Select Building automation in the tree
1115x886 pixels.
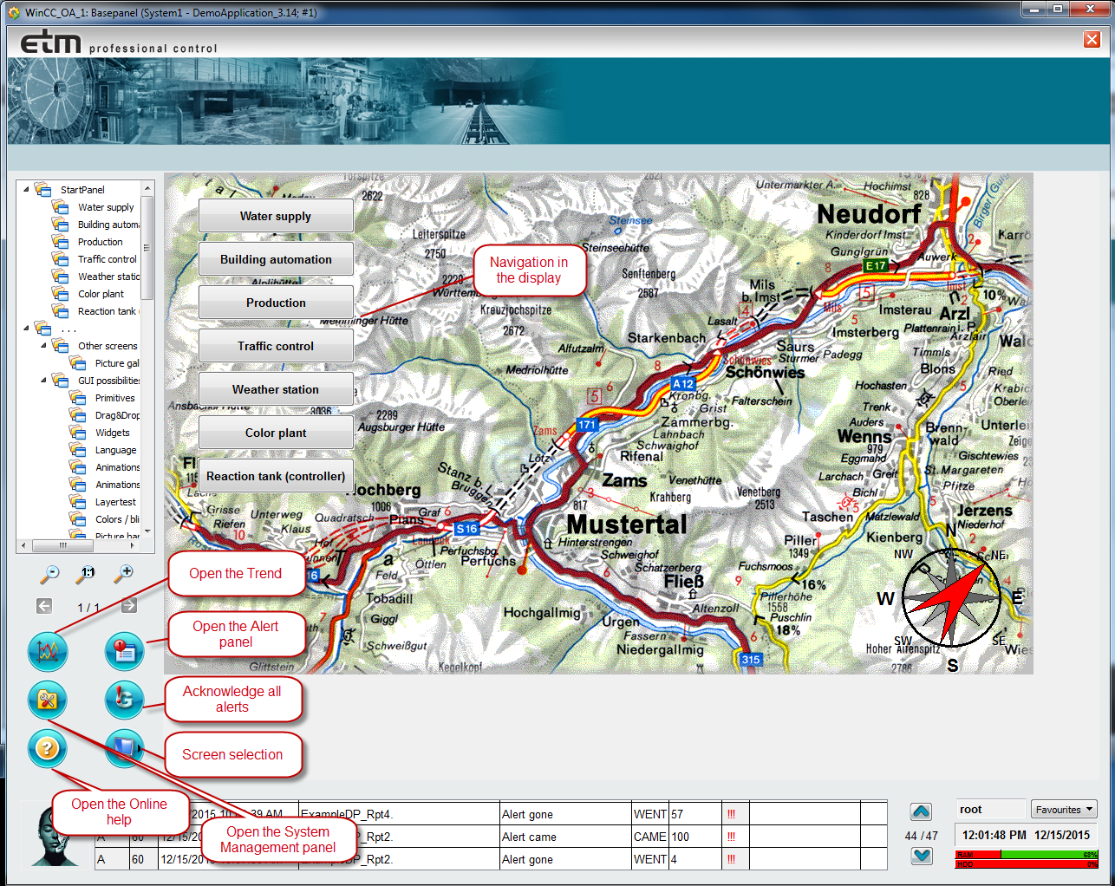point(108,225)
